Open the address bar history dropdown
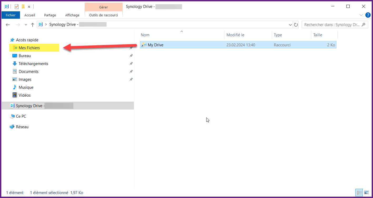Viewport: 373px width, 198px height. pyautogui.click(x=290, y=25)
